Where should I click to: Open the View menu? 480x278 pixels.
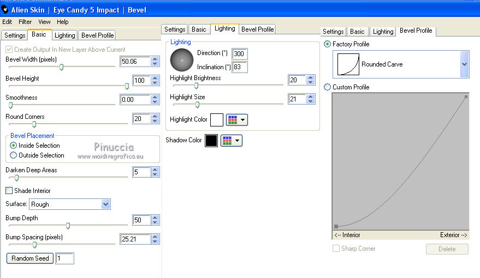click(x=44, y=22)
